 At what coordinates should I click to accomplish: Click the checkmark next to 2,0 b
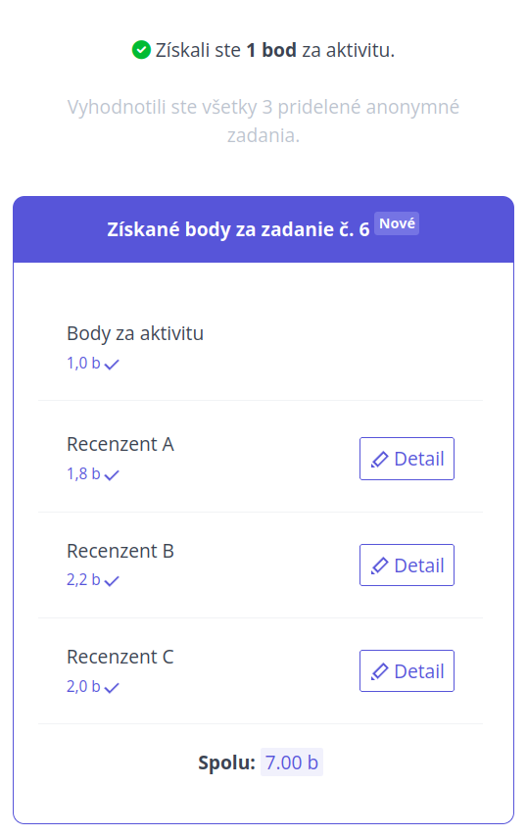click(112, 688)
